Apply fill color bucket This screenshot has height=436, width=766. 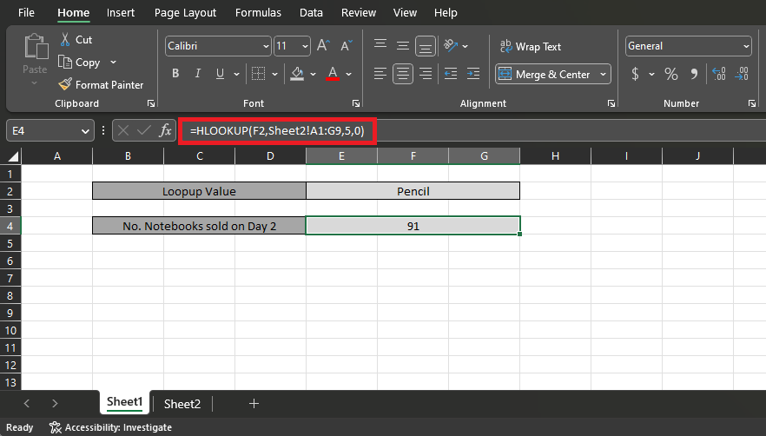297,74
